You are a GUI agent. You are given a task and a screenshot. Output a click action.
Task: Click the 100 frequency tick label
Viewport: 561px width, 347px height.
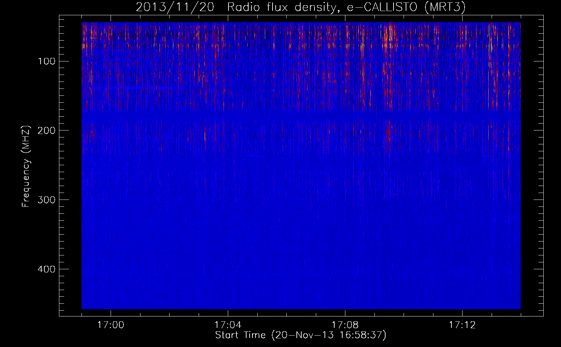46,61
